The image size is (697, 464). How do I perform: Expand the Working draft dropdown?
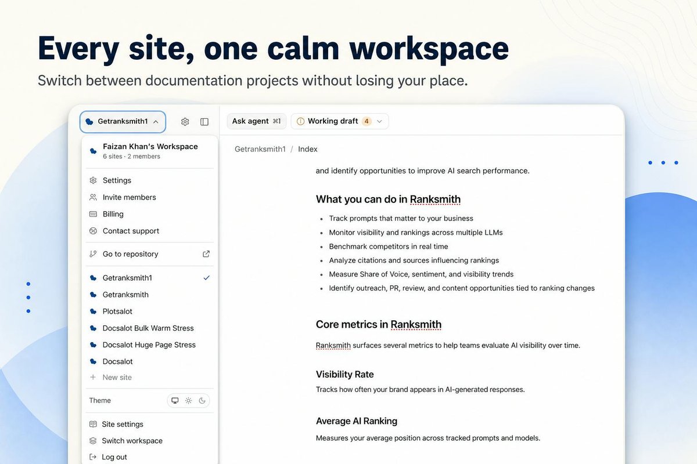point(340,121)
